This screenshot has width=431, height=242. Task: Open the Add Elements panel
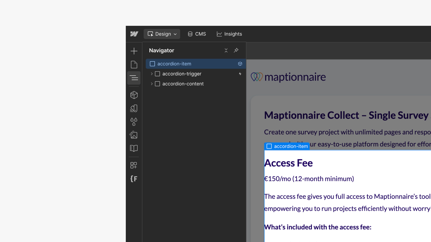click(x=134, y=51)
